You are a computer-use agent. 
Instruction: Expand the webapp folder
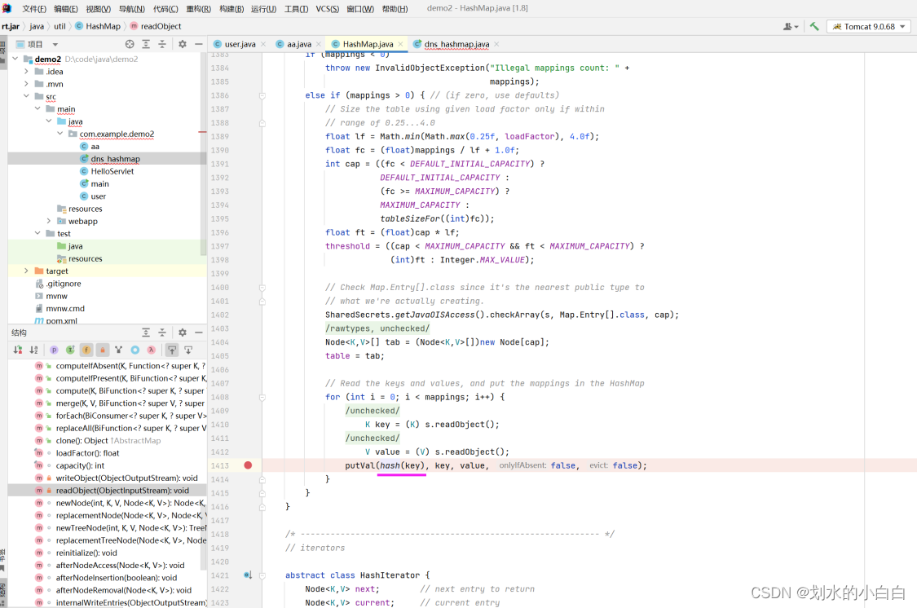click(x=49, y=221)
